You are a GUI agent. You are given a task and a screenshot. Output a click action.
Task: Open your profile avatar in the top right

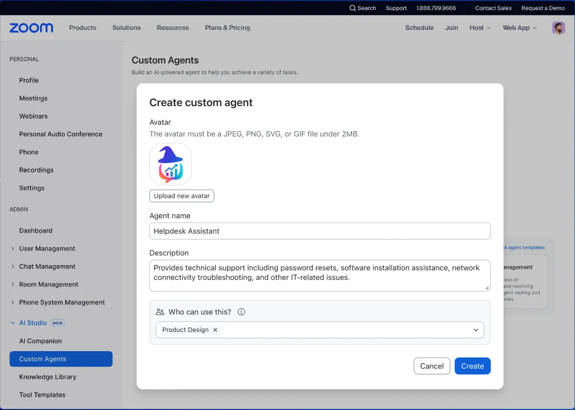pos(558,27)
